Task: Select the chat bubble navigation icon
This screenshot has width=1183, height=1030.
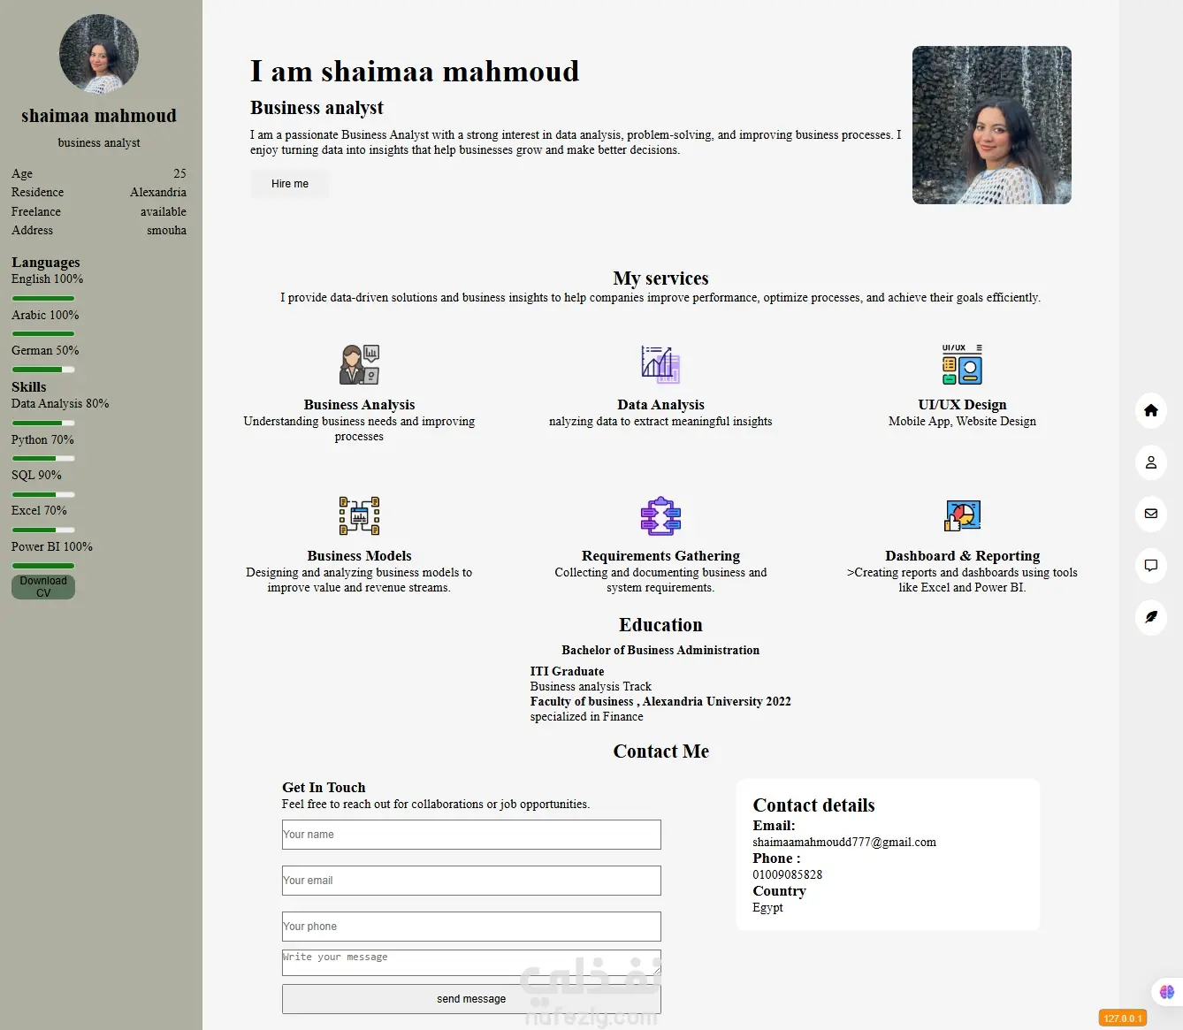Action: [1150, 565]
